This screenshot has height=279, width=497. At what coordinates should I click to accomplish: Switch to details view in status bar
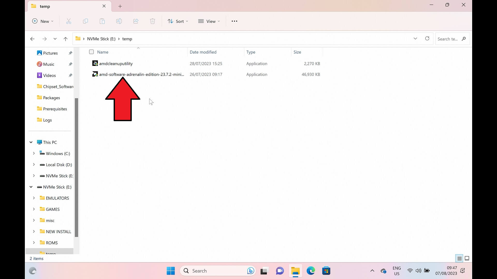(459, 258)
